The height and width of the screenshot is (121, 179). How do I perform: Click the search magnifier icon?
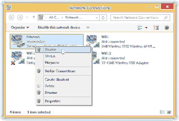pyautogui.click(x=166, y=18)
